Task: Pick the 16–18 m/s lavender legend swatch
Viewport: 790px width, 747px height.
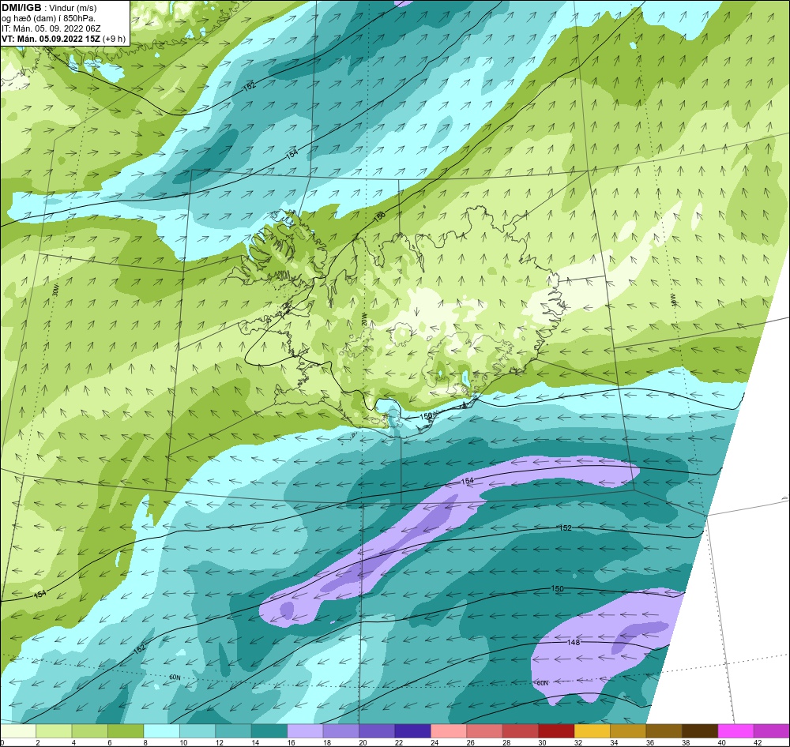Action: click(305, 731)
